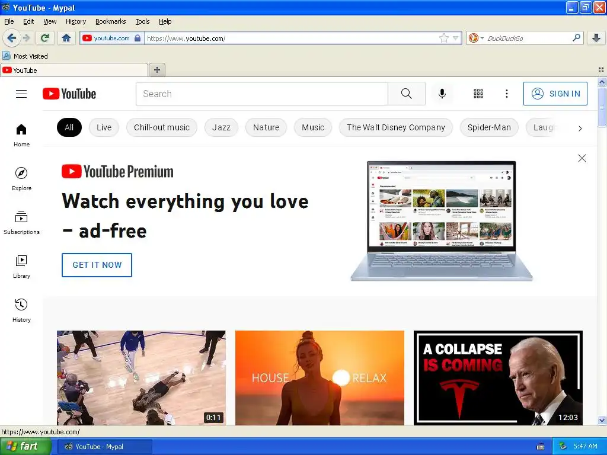Select the Spider-Man filter chip
607x455 pixels.
click(489, 127)
